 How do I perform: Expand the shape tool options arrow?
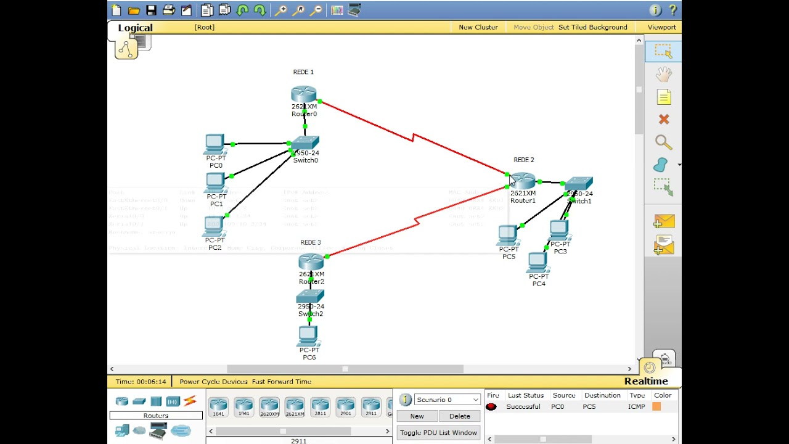(679, 165)
